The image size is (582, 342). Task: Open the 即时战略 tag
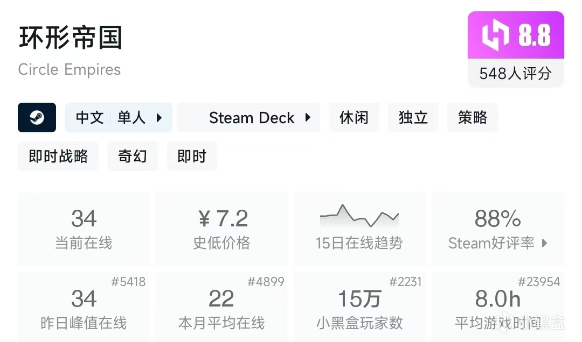click(58, 156)
